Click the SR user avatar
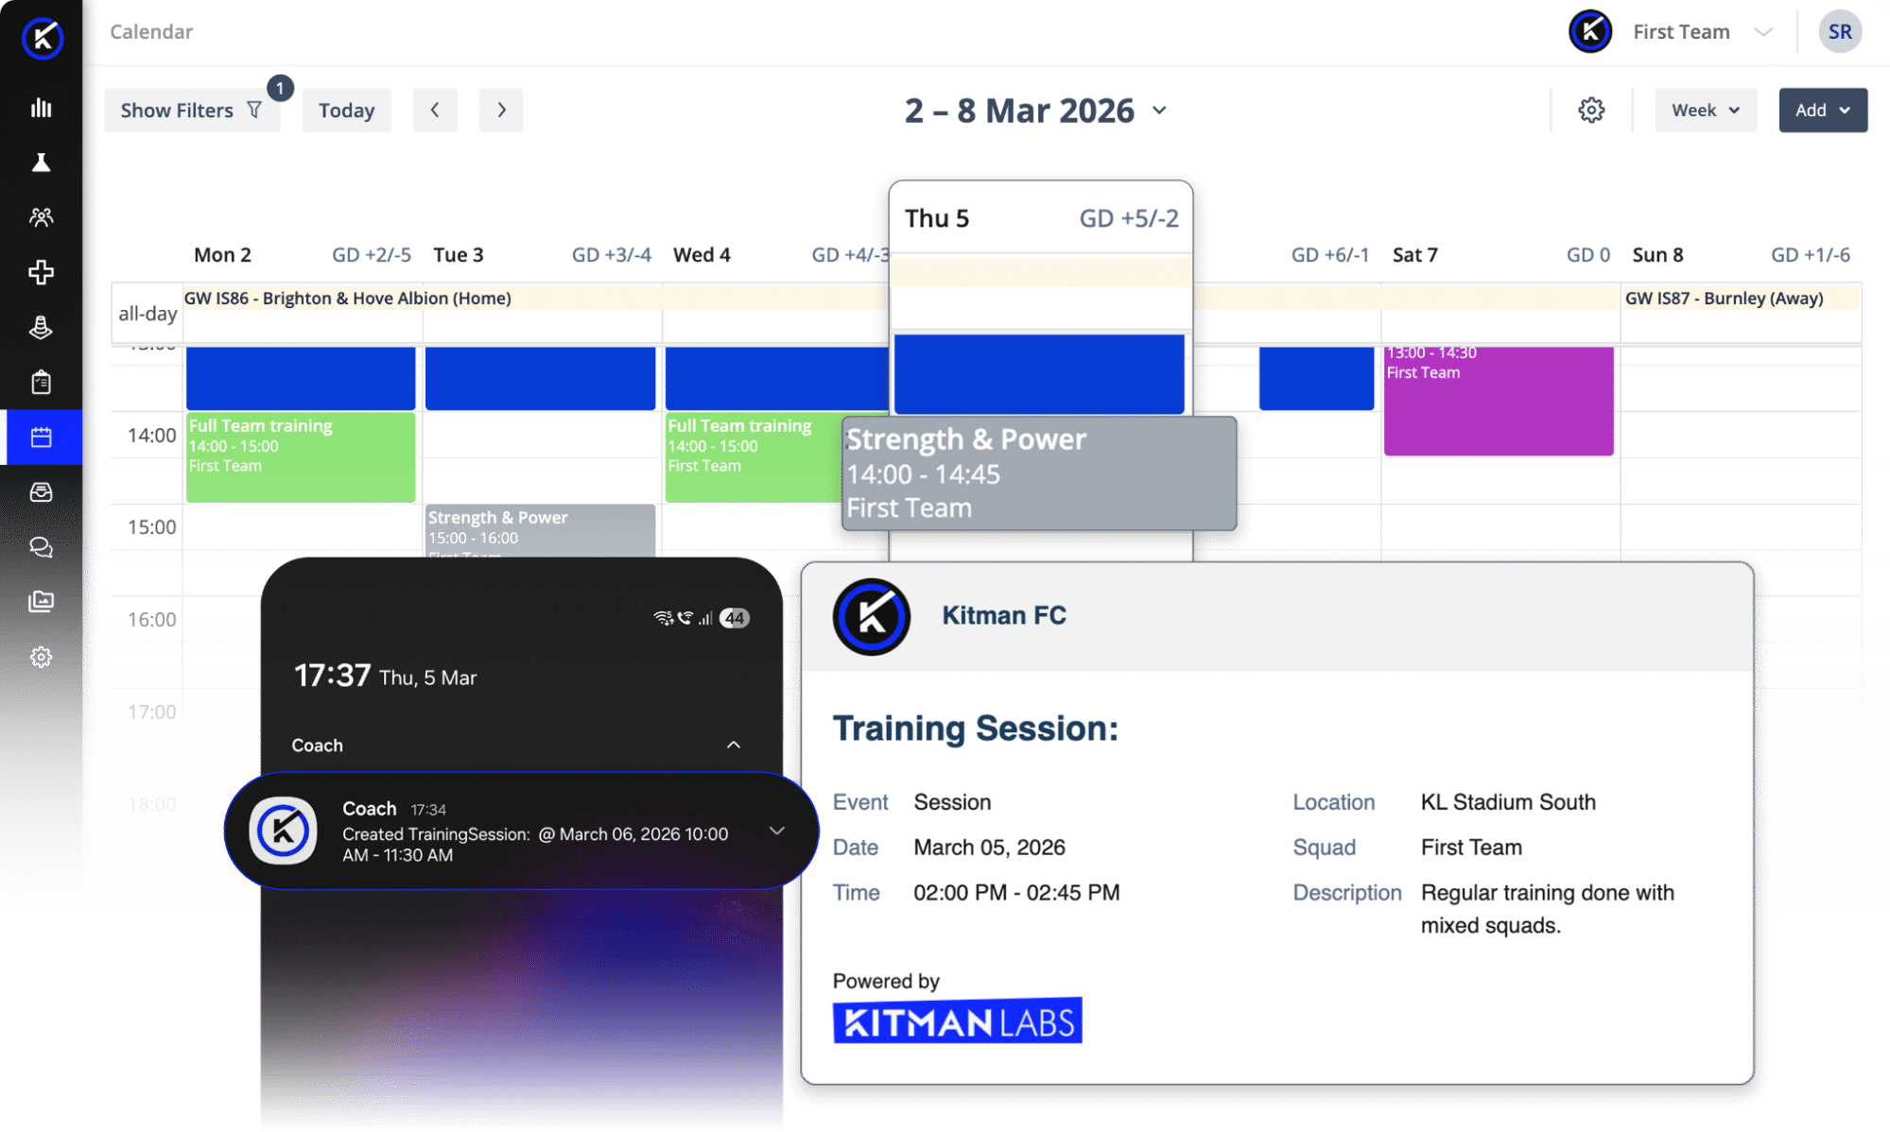The height and width of the screenshot is (1132, 1890). click(x=1840, y=32)
